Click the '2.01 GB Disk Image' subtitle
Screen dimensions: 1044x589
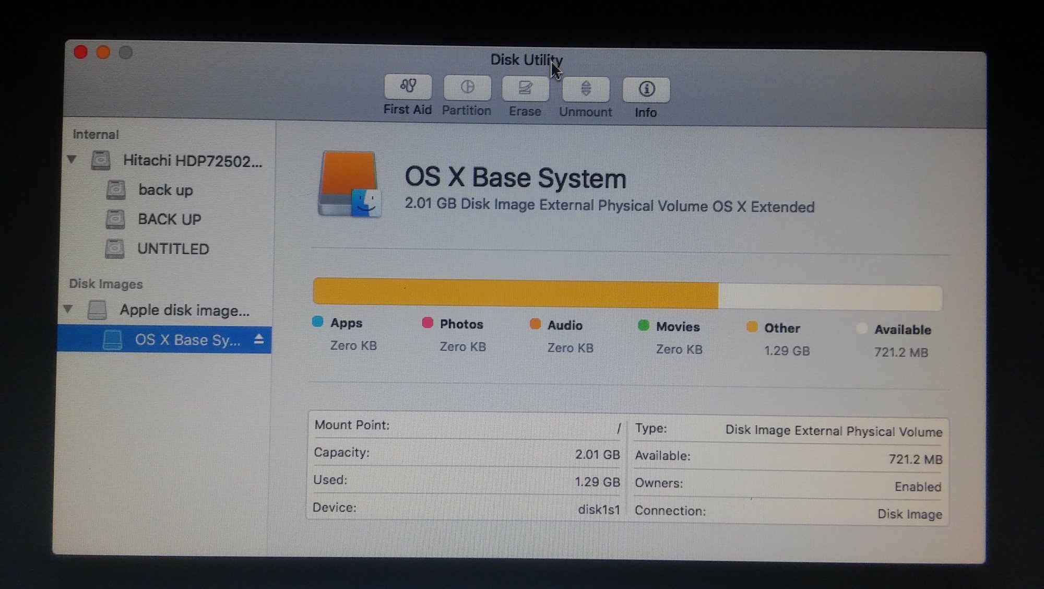(x=609, y=205)
